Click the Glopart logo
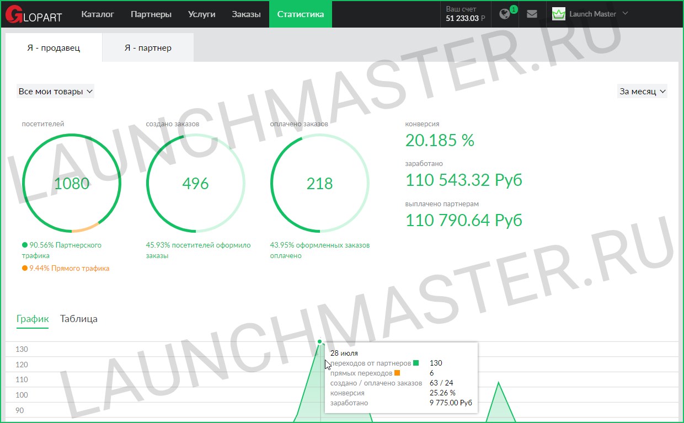Screen dimensions: 684x423 click(x=34, y=14)
